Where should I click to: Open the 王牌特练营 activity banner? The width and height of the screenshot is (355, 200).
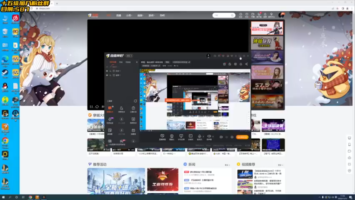pyautogui.click(x=163, y=180)
